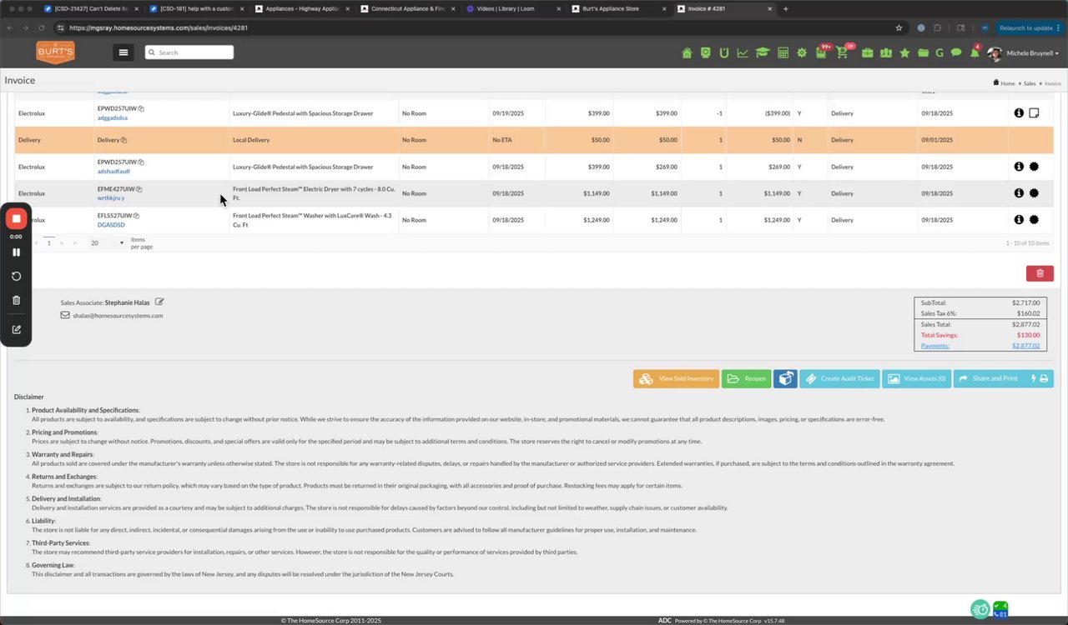This screenshot has height=625, width=1068.
Task: Open the adsfsadfasdf serial link
Action: (x=113, y=172)
